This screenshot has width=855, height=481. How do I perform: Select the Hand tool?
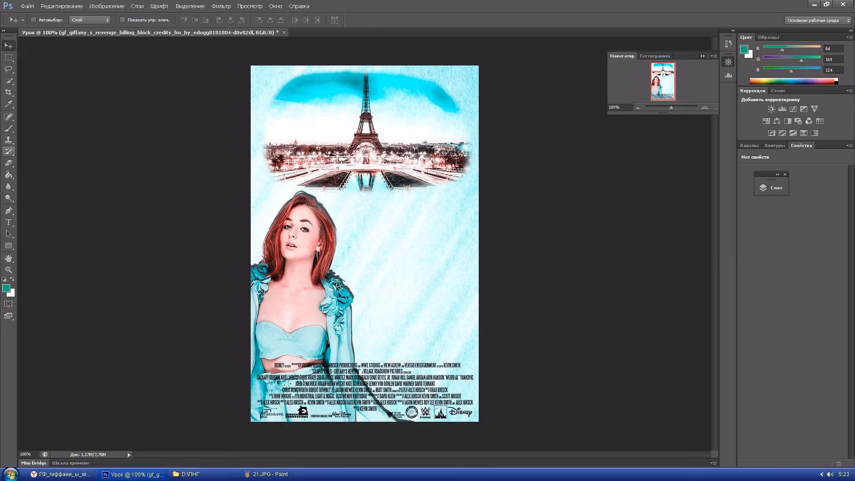(8, 258)
